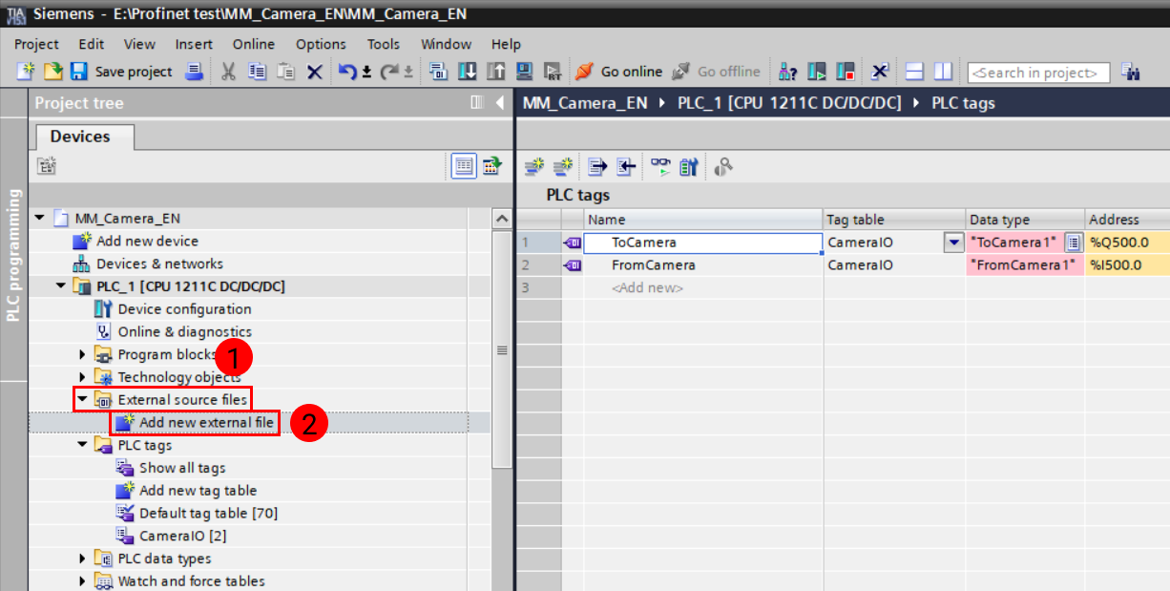Click the ToCamera name cell
Screen dimensions: 1170x591
(703, 243)
